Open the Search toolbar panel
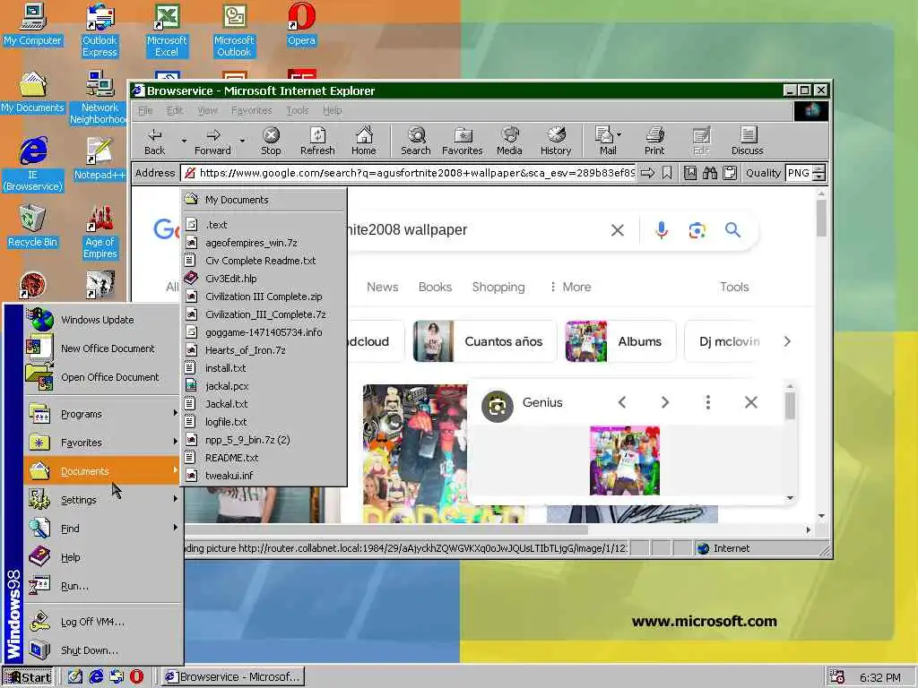Screen dimensions: 918x688 click(416, 141)
